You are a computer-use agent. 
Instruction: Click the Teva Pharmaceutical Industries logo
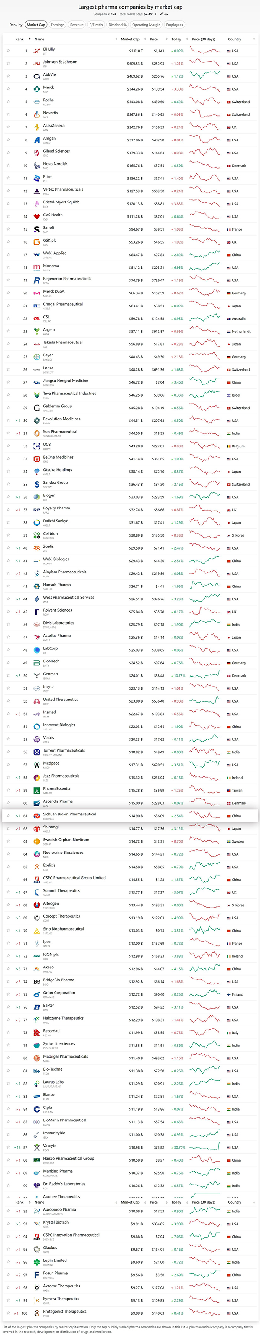pyautogui.click(x=37, y=395)
